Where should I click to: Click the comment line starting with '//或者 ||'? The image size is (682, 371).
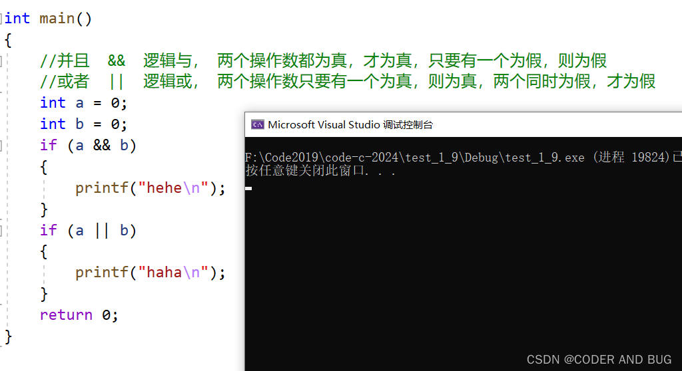(348, 81)
